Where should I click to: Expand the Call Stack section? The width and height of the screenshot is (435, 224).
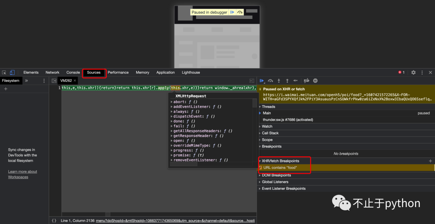270,133
